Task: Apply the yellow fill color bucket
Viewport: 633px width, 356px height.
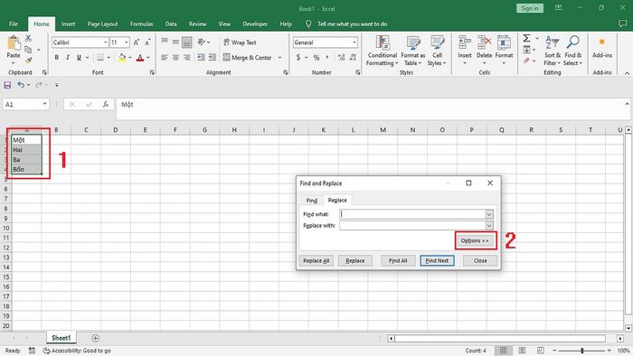Action: click(x=122, y=58)
